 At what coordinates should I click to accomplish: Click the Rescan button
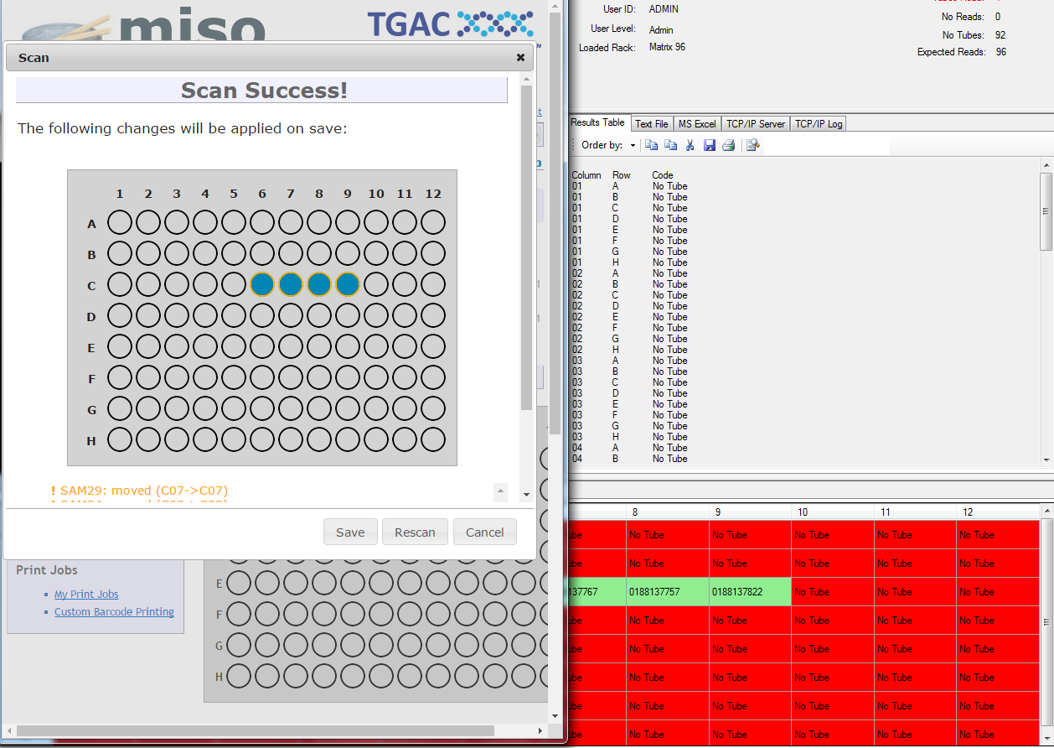(415, 532)
